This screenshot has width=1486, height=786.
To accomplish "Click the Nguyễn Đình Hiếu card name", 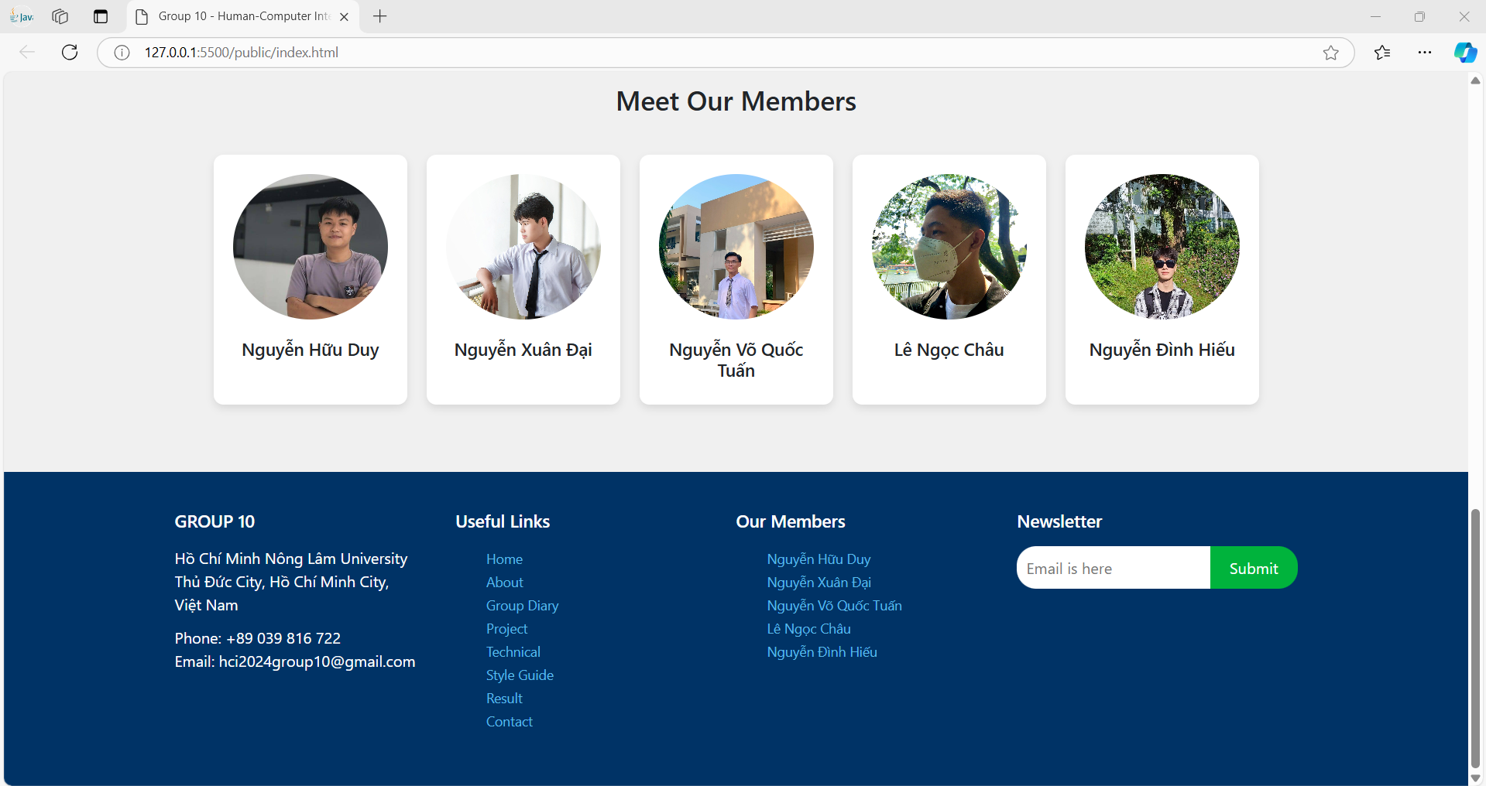I will 1162,350.
